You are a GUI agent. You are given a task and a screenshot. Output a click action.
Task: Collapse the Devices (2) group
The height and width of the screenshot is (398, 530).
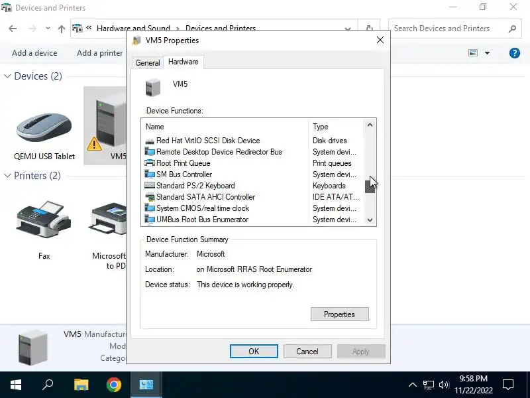(x=7, y=76)
